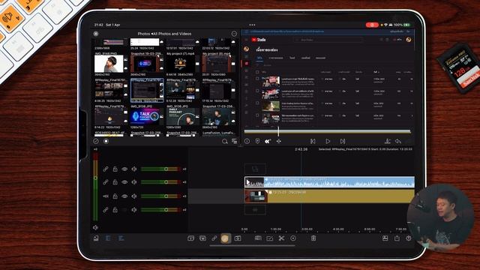Open library source picker globe icon

(96, 34)
